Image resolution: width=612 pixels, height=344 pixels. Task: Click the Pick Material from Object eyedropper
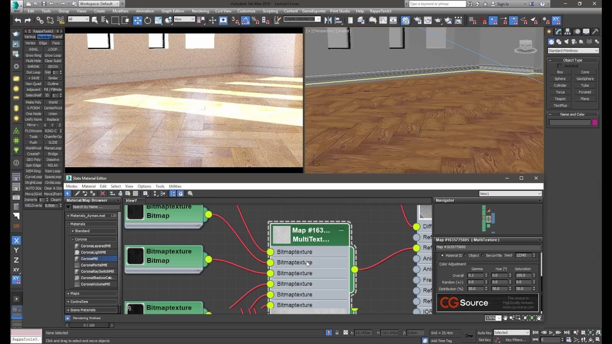(x=77, y=193)
